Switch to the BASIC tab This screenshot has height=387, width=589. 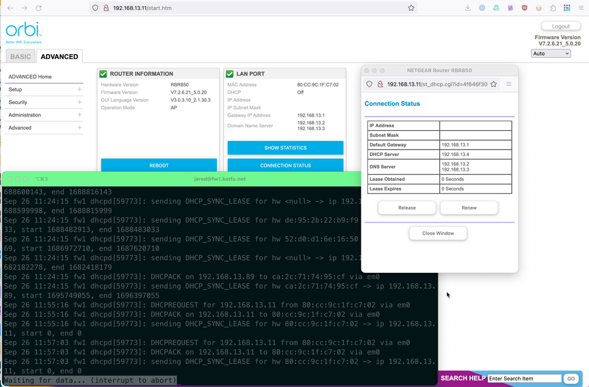click(21, 57)
